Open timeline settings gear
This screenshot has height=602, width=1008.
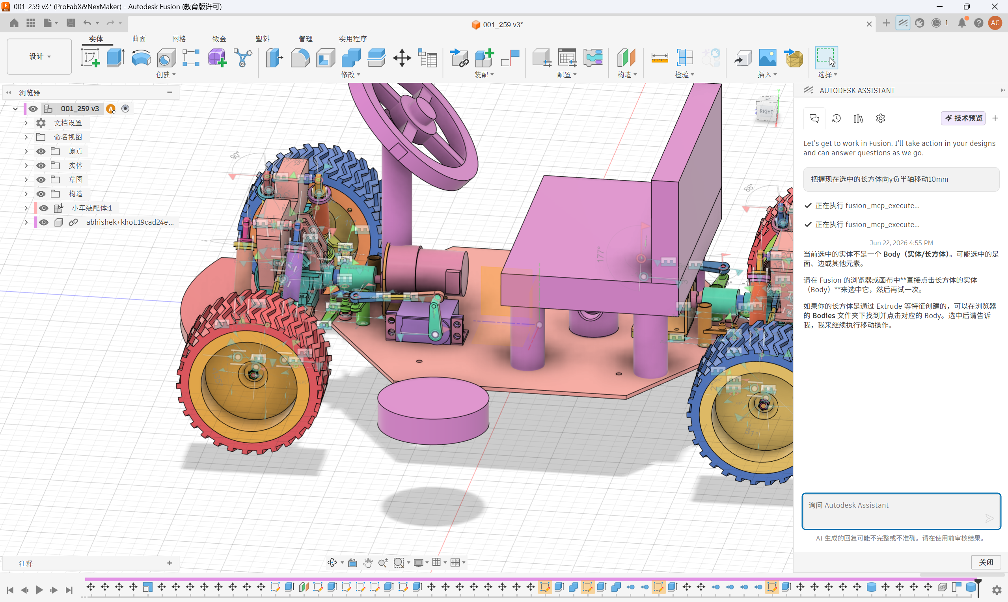click(x=997, y=590)
